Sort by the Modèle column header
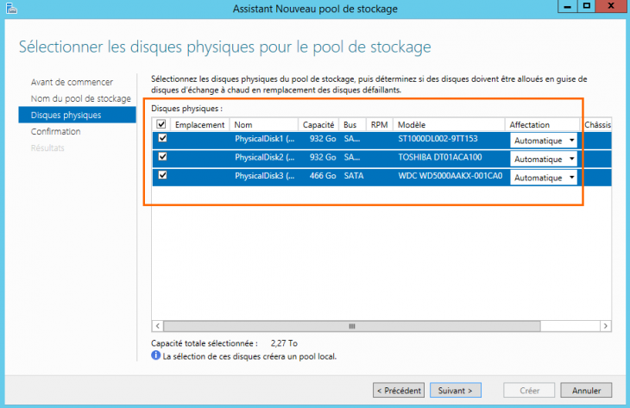Viewport: 630px width, 408px height. tap(449, 125)
